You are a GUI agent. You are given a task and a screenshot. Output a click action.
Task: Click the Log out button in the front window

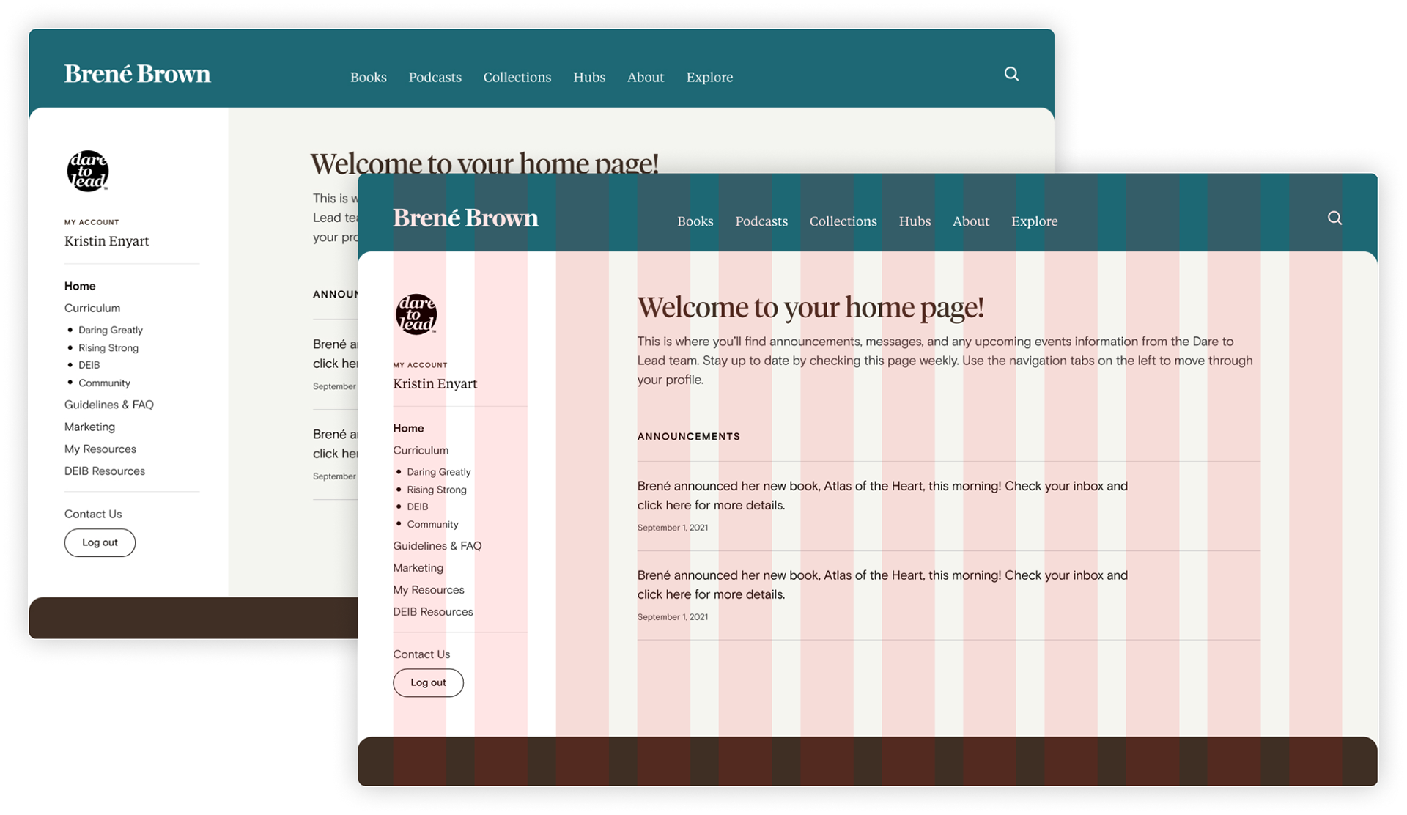[x=428, y=682]
